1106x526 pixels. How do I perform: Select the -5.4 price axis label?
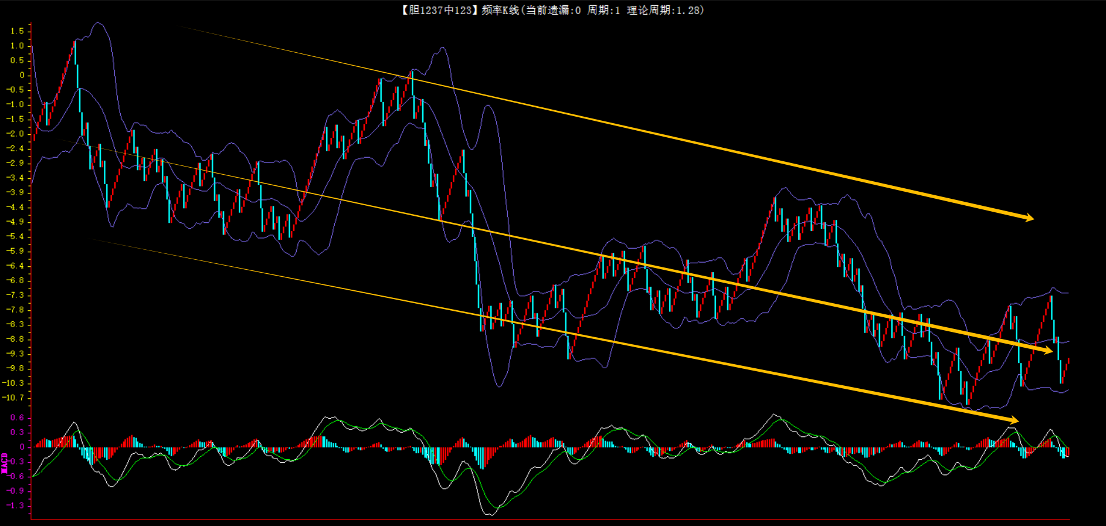pyautogui.click(x=15, y=236)
